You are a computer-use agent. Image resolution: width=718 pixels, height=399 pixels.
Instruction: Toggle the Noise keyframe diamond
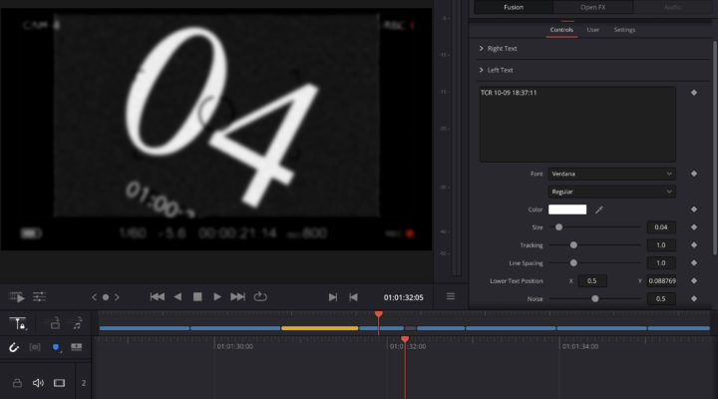(694, 298)
